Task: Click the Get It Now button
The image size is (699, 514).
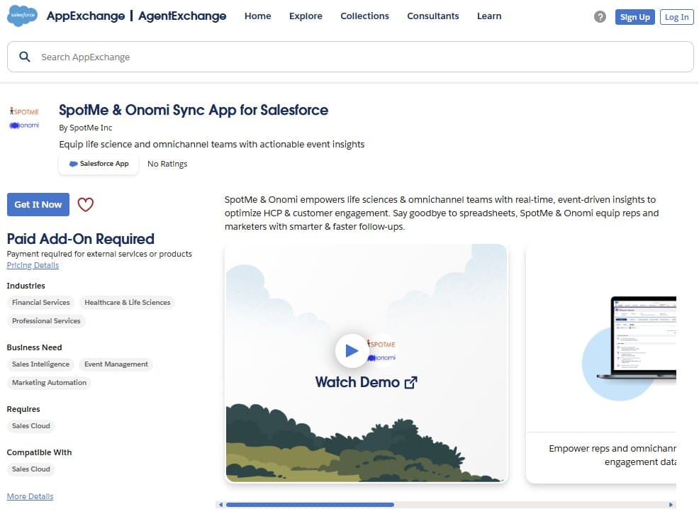Action: [38, 205]
